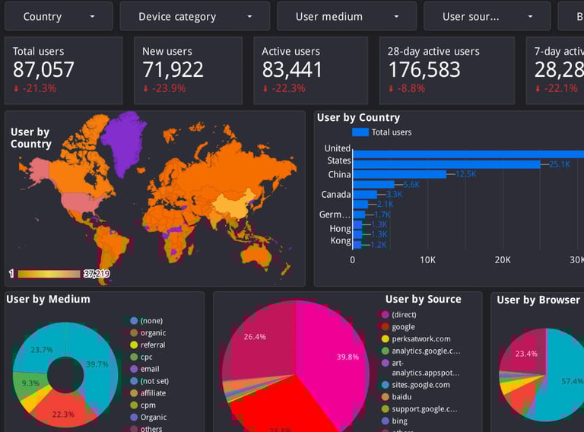This screenshot has width=584, height=432.
Task: Click the 3.3K Canada bar label
Action: pyautogui.click(x=394, y=195)
